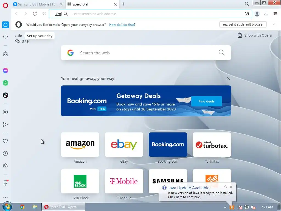
Task: Click the Java update tray icon
Action: (x=232, y=207)
